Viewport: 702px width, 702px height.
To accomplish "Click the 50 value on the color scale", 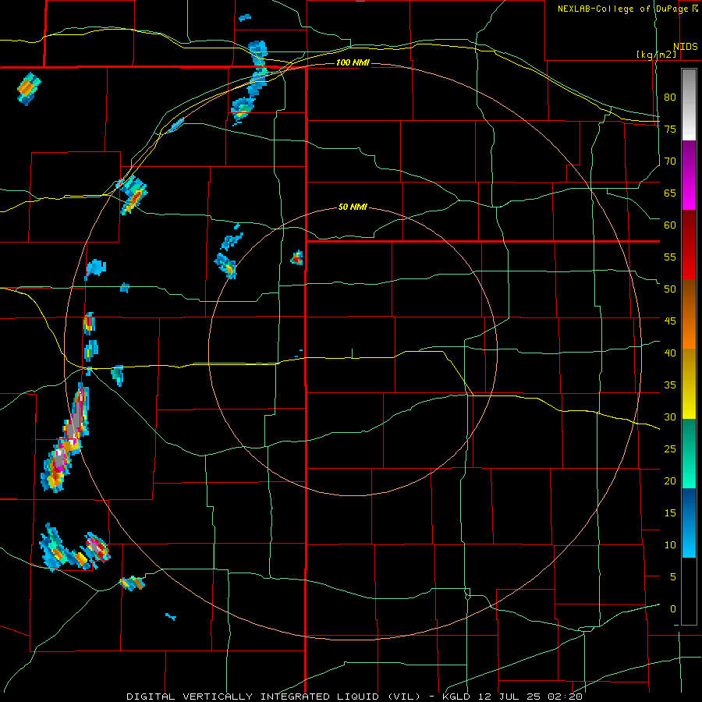I will click(x=670, y=289).
